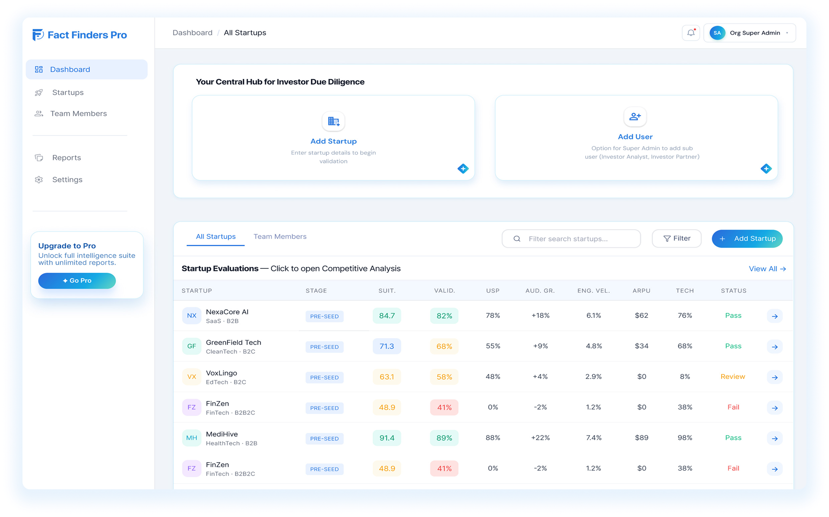Click the 71.3 suitability score

point(387,346)
